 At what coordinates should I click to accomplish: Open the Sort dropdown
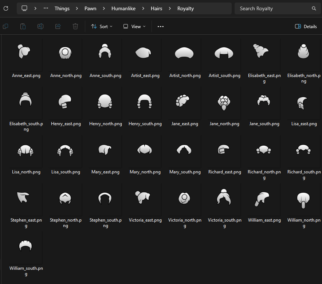102,26
